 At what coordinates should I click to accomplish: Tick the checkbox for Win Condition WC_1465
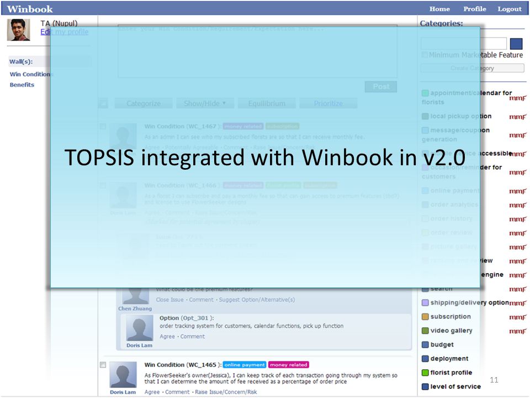103,365
